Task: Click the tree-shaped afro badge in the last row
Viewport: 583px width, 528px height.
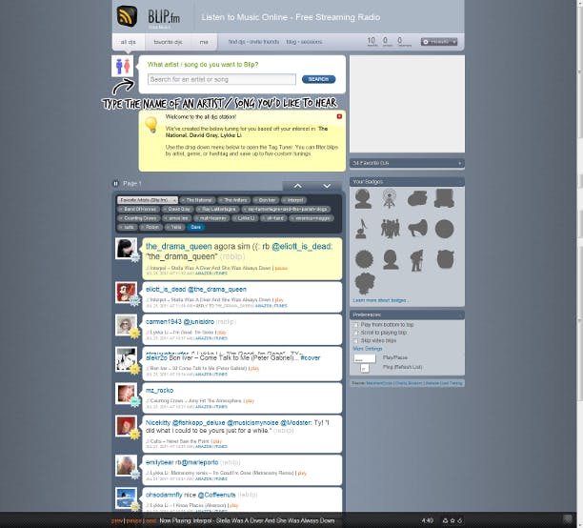Action: pos(365,284)
